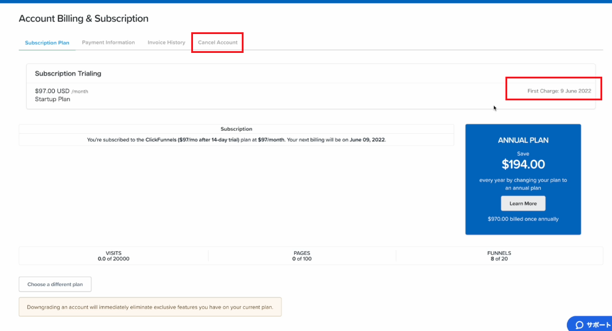Click the ANNUAL PLAN heading

pos(523,141)
